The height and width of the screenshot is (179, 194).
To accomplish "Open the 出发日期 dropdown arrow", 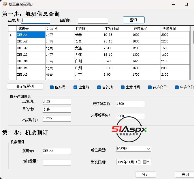I will click(148, 162).
